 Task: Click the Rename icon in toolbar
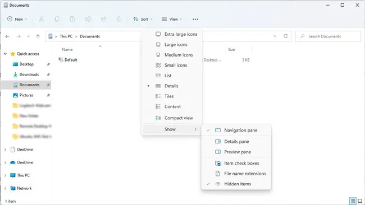click(88, 19)
